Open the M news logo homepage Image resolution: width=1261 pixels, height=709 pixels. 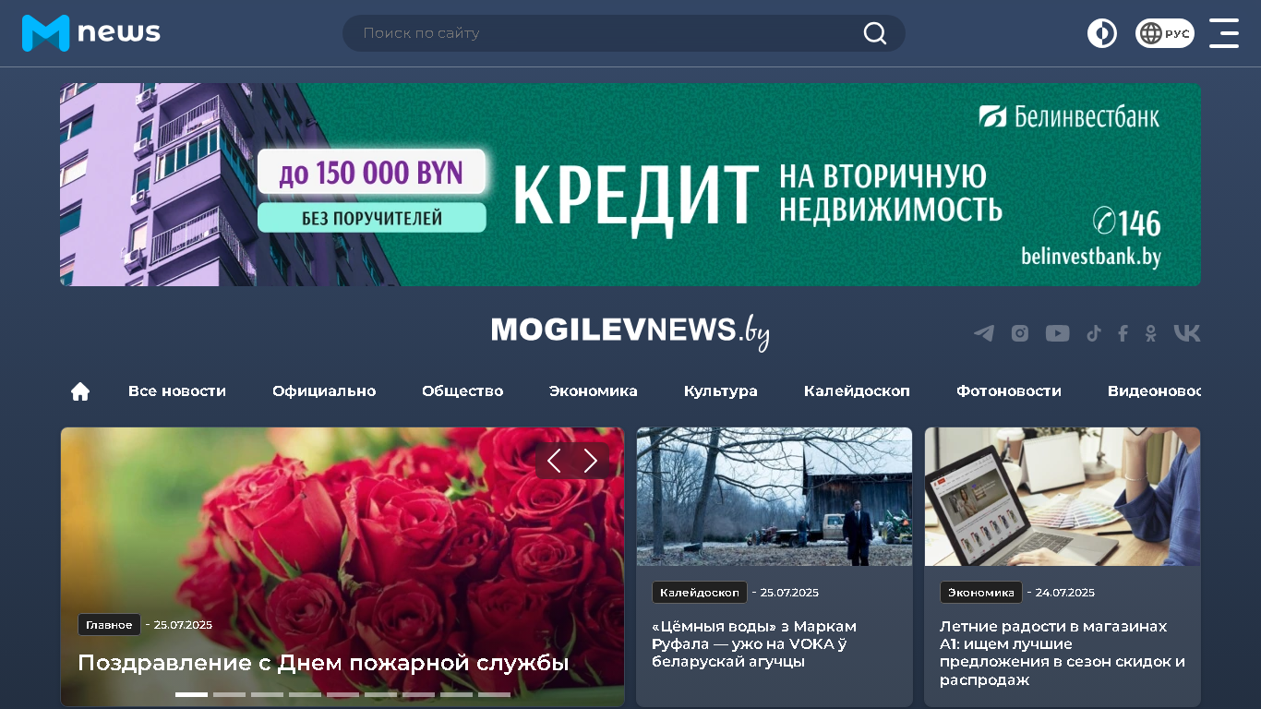[90, 33]
